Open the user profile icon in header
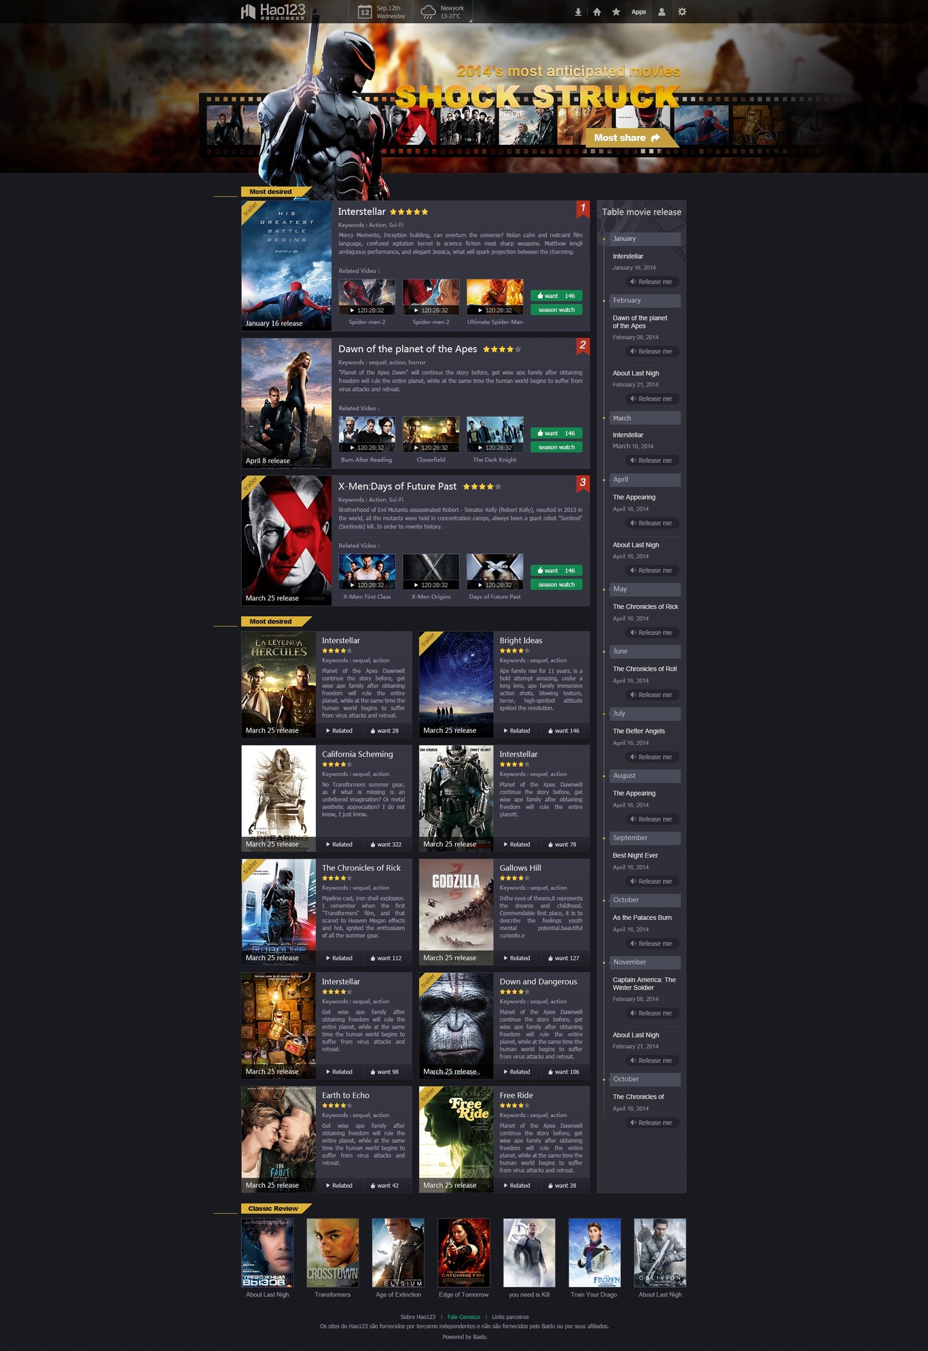Image resolution: width=928 pixels, height=1351 pixels. pyautogui.click(x=662, y=12)
